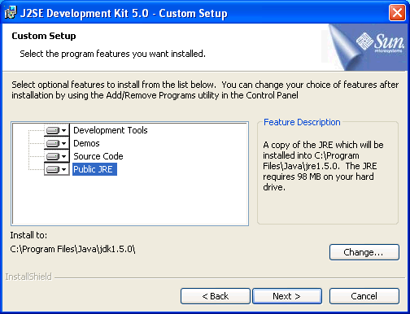Select the Development Tools tree item
This screenshot has height=314, width=410.
point(111,130)
